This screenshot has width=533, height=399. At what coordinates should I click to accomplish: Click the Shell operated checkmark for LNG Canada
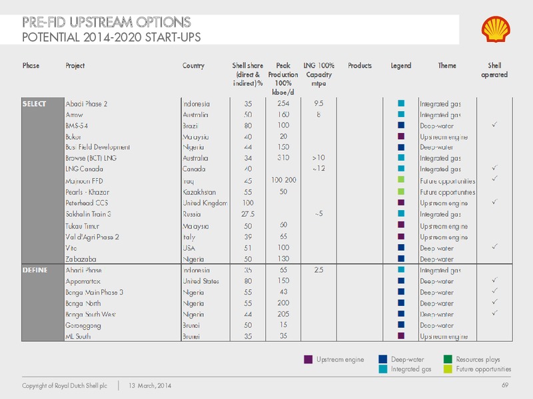pyautogui.click(x=494, y=168)
